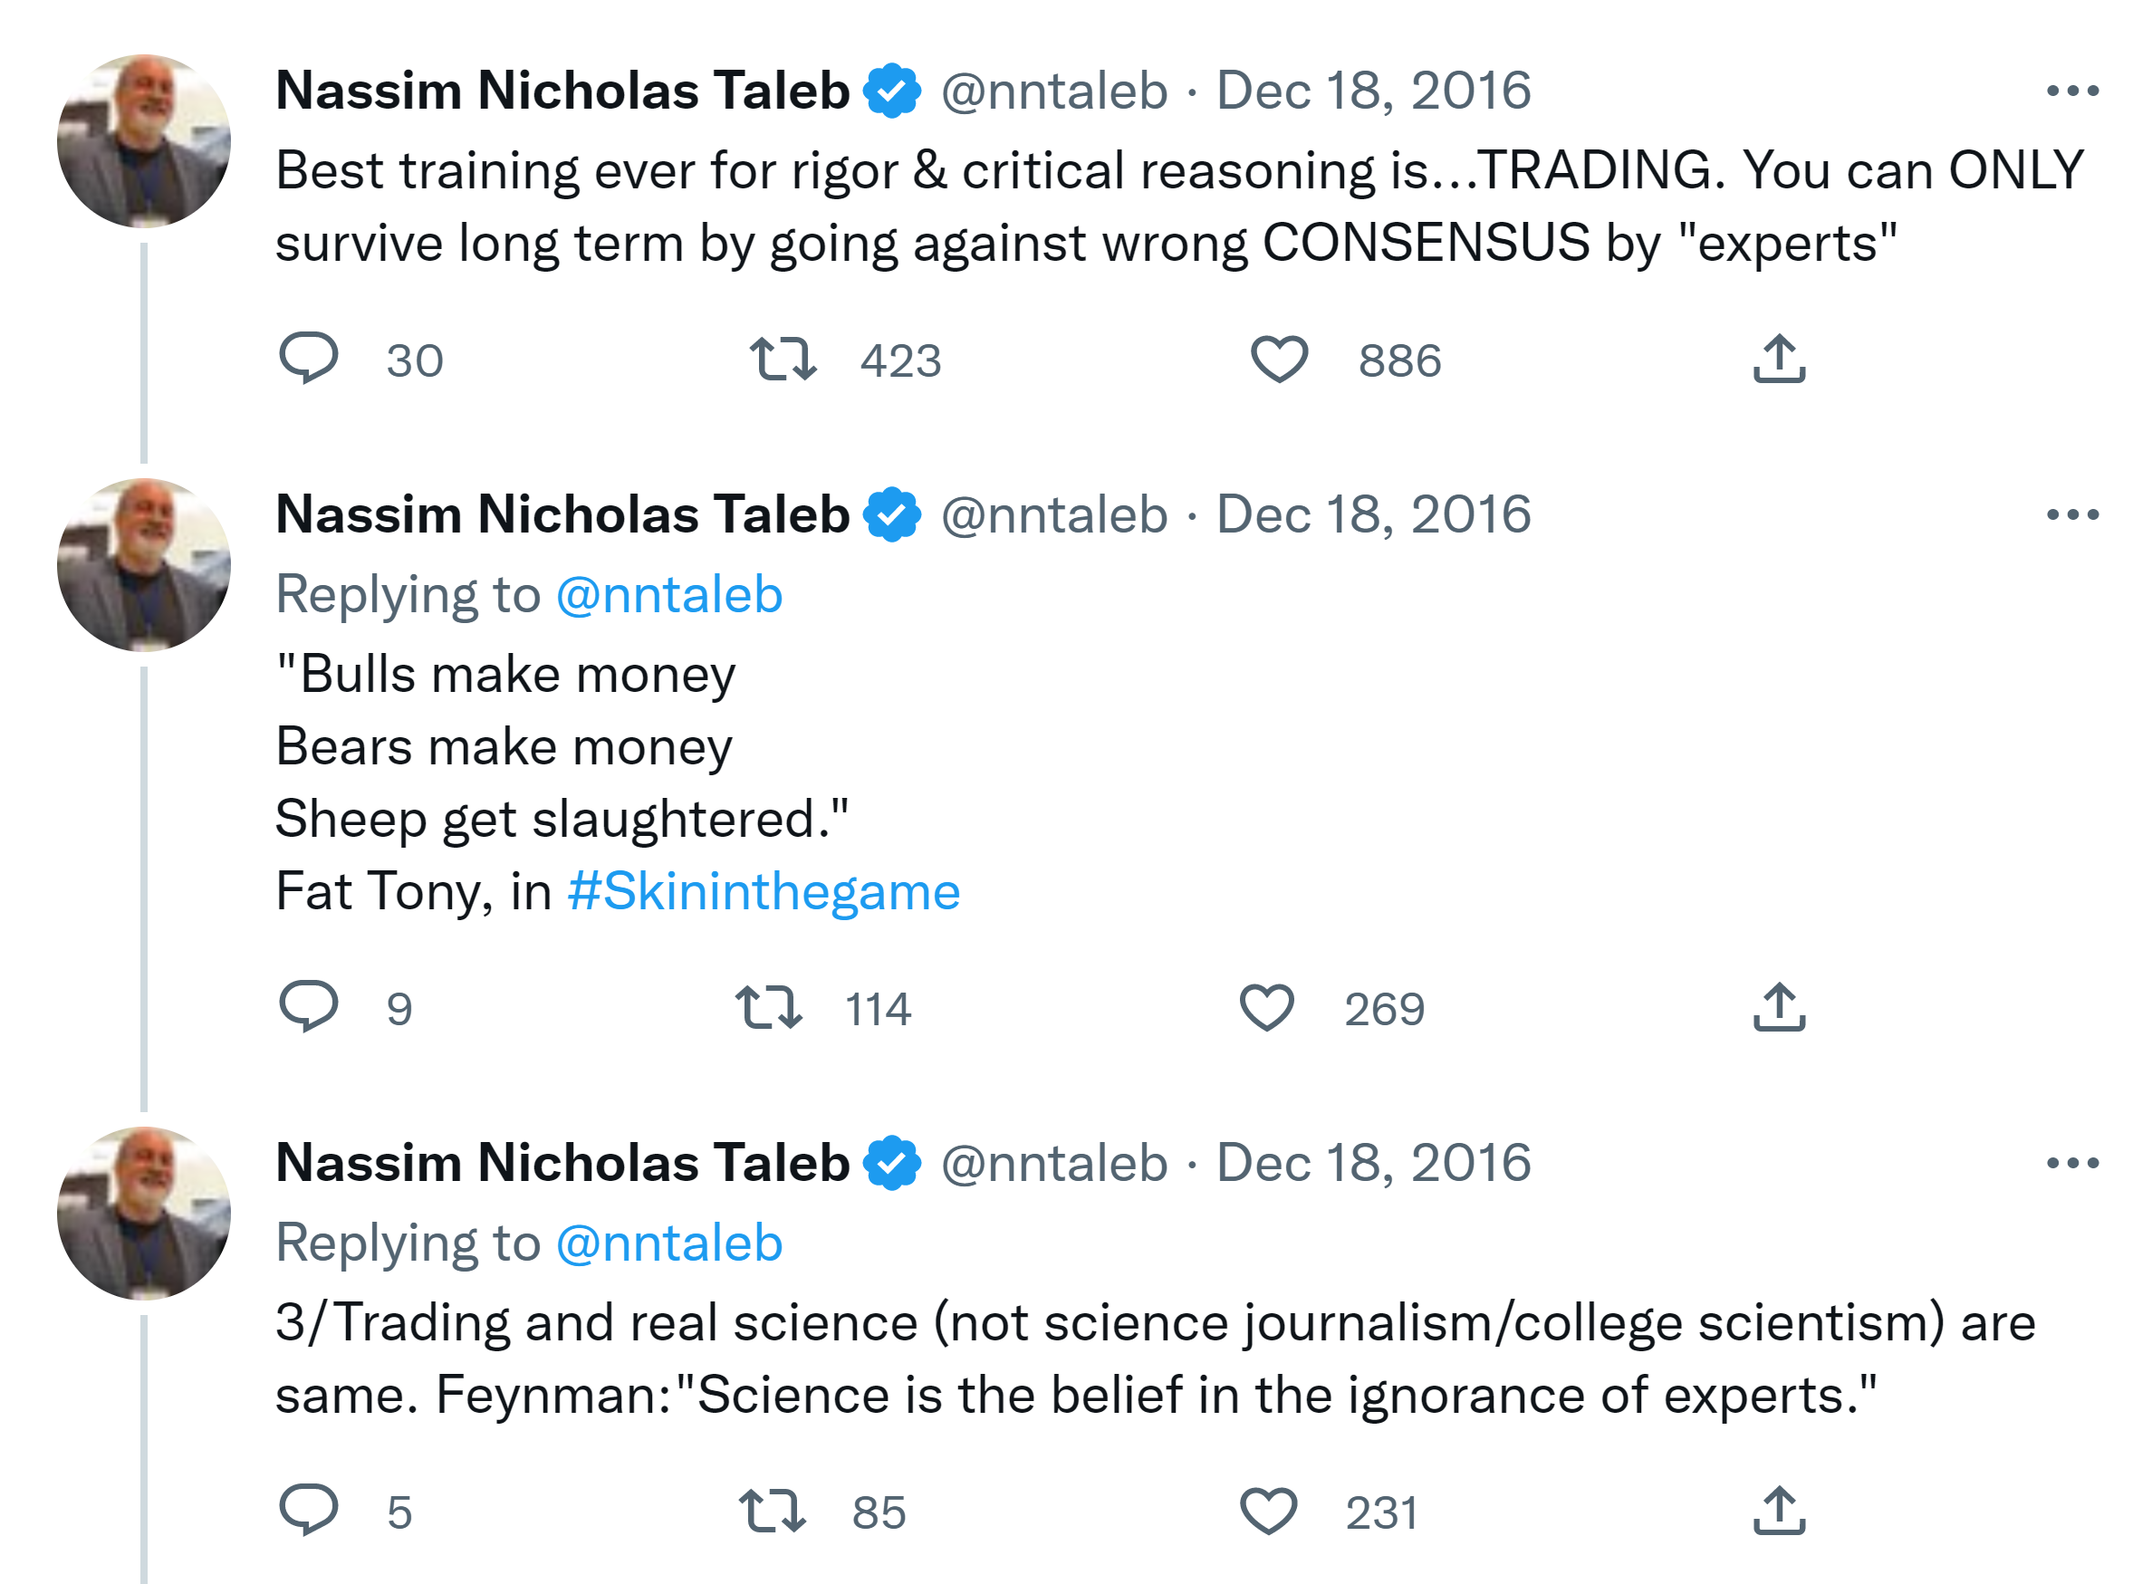The height and width of the screenshot is (1584, 2152).
Task: Open more options on second tweet
Action: (x=2071, y=515)
